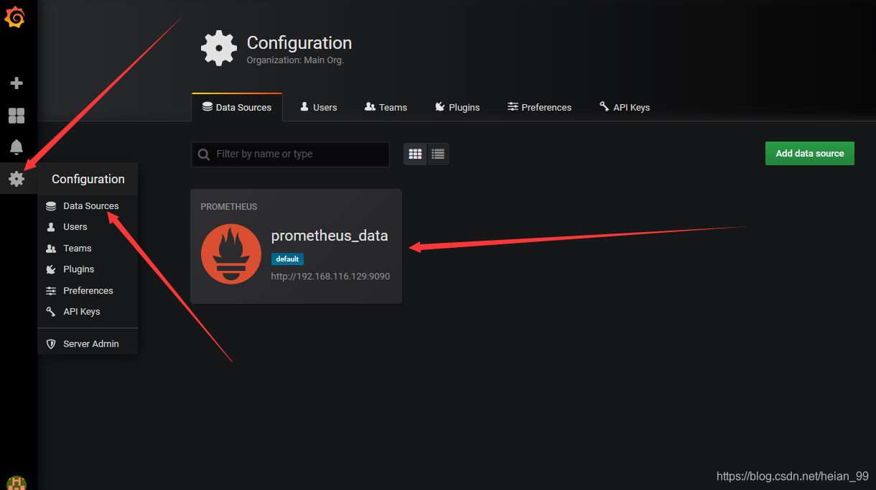Open Server Admin from the flyout menu

coord(88,343)
